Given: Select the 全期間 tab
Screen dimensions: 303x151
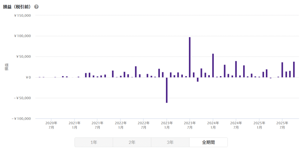Looking at the screenshot, I should (208, 142).
